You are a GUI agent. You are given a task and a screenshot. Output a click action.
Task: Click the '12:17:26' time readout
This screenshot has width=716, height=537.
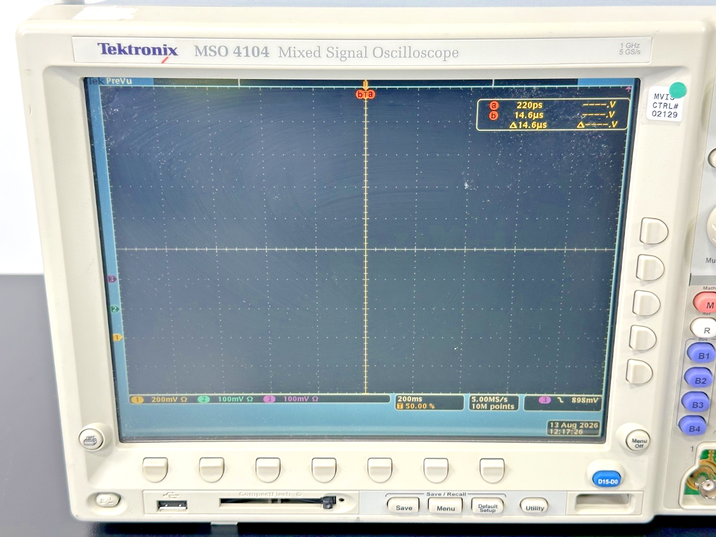[x=567, y=432]
